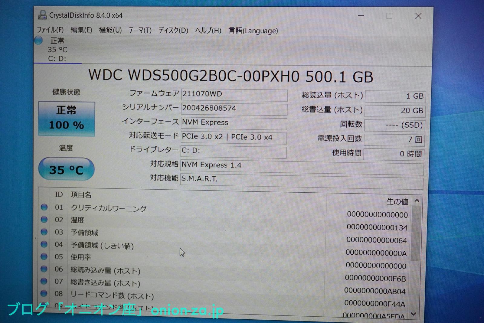This screenshot has width=484, height=323.
Task: Click power on count value 7 回
Action: [394, 139]
